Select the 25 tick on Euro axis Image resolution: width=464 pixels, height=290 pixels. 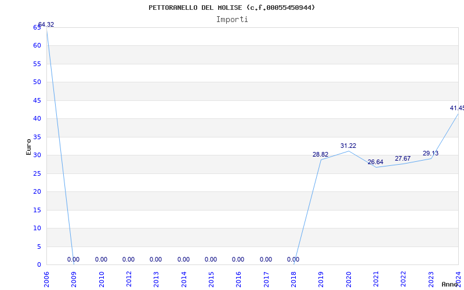tap(37, 173)
